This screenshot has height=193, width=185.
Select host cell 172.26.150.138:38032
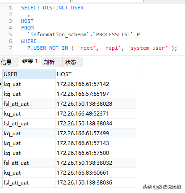pyautogui.click(x=96, y=163)
